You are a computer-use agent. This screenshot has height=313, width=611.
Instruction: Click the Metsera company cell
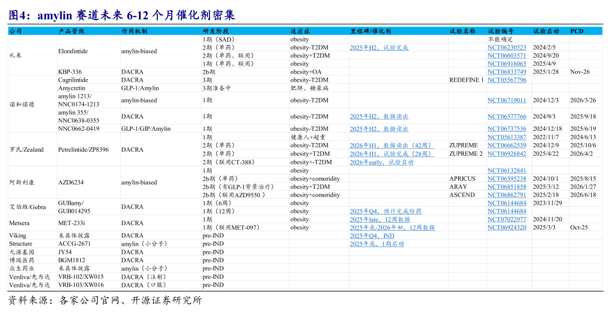pyautogui.click(x=19, y=224)
